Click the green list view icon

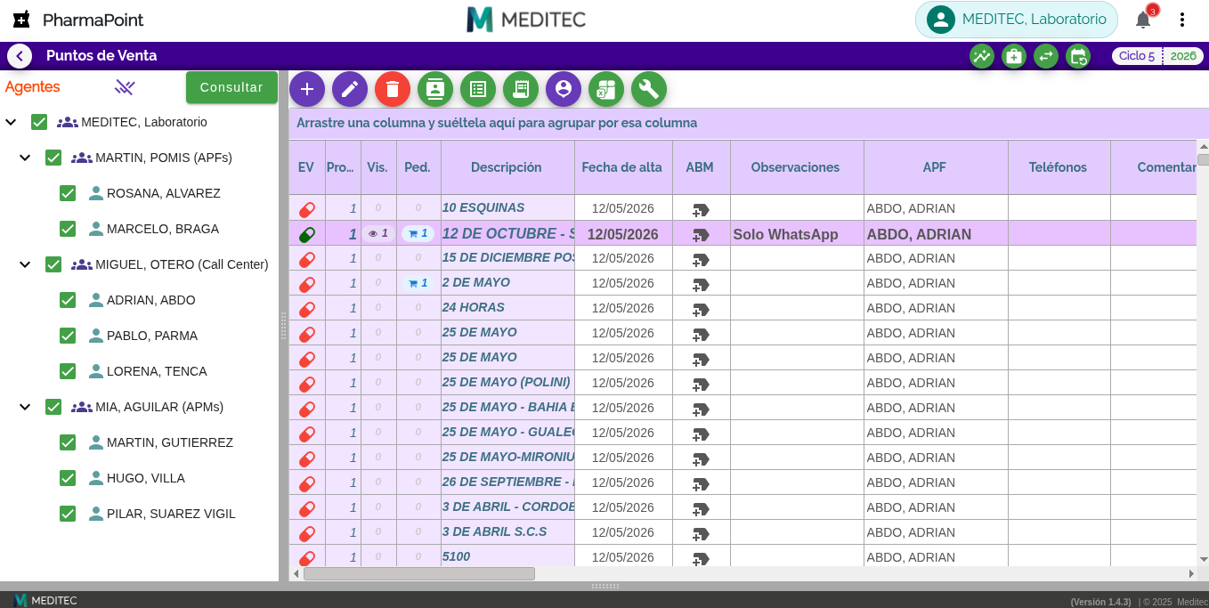click(478, 89)
